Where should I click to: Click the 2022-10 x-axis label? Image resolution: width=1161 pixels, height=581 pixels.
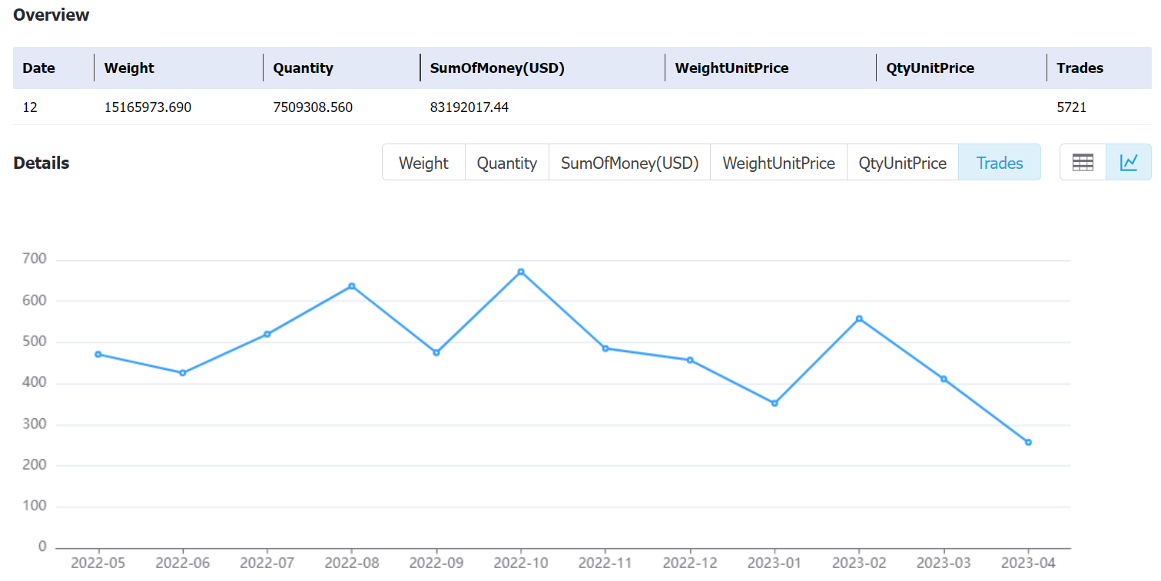point(521,563)
